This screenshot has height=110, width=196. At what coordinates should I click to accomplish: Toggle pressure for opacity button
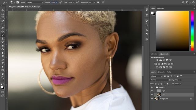(x=60, y=2)
